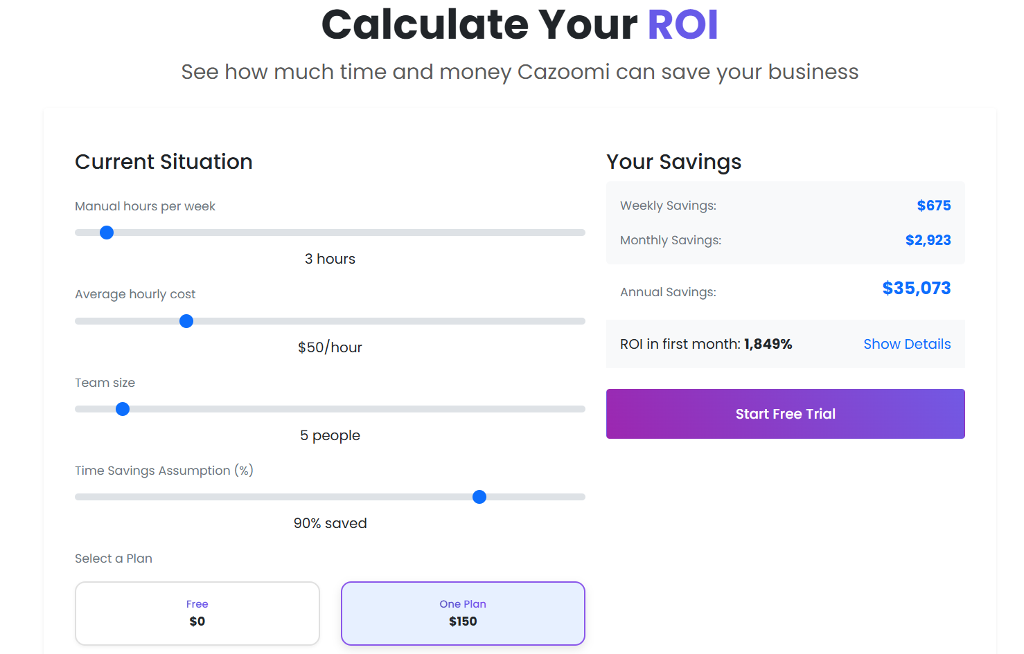Click the $35,073 annual savings figure
This screenshot has width=1024, height=654.
point(916,289)
